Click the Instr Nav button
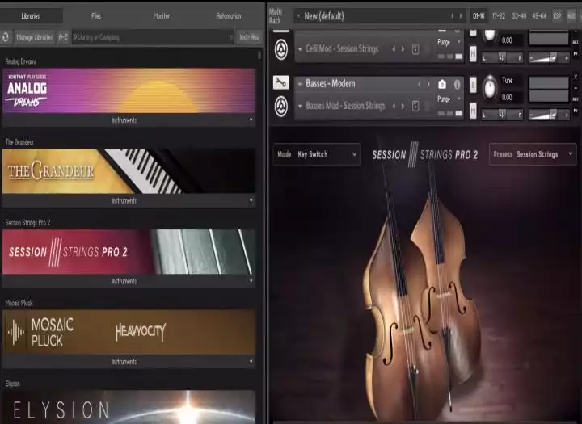 [x=249, y=37]
